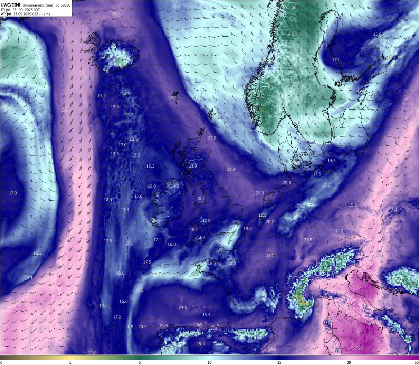This screenshot has height=365, width=419.
Task: Click the 15.5 value label
Action: coord(352,205)
